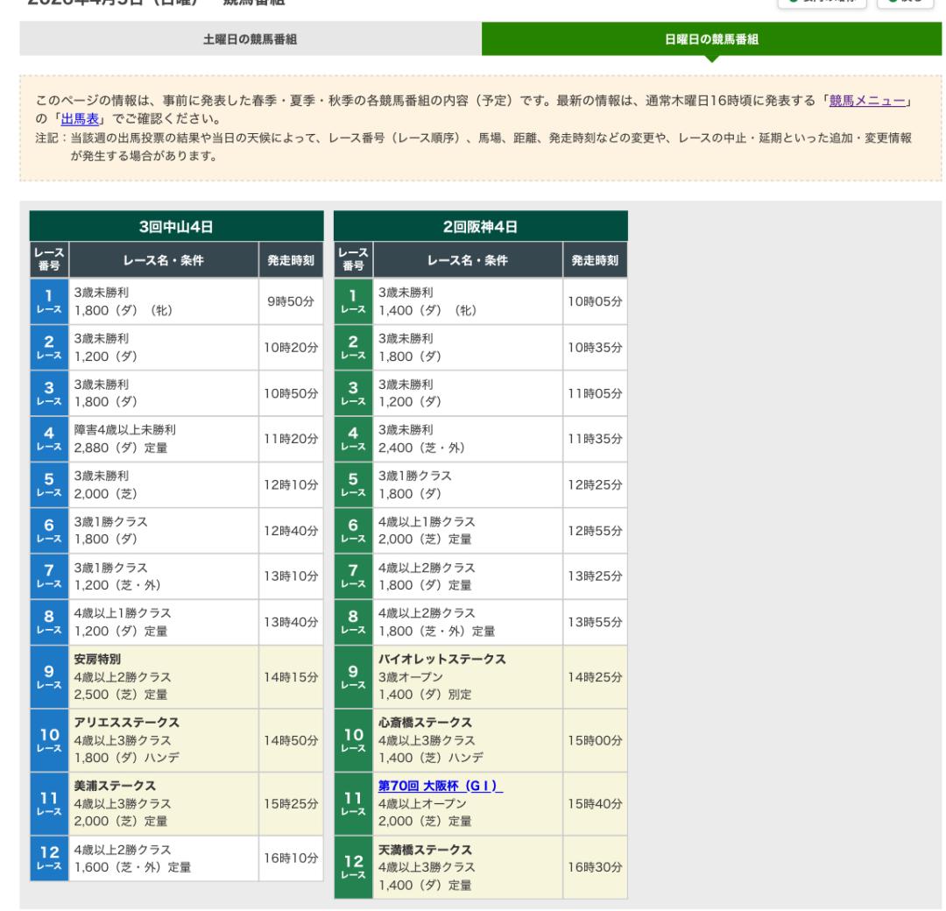Click the 15時40分 start time cell
The image size is (946, 911).
(595, 800)
